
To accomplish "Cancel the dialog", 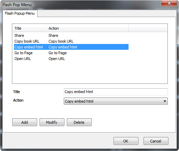I will click(x=156, y=141).
